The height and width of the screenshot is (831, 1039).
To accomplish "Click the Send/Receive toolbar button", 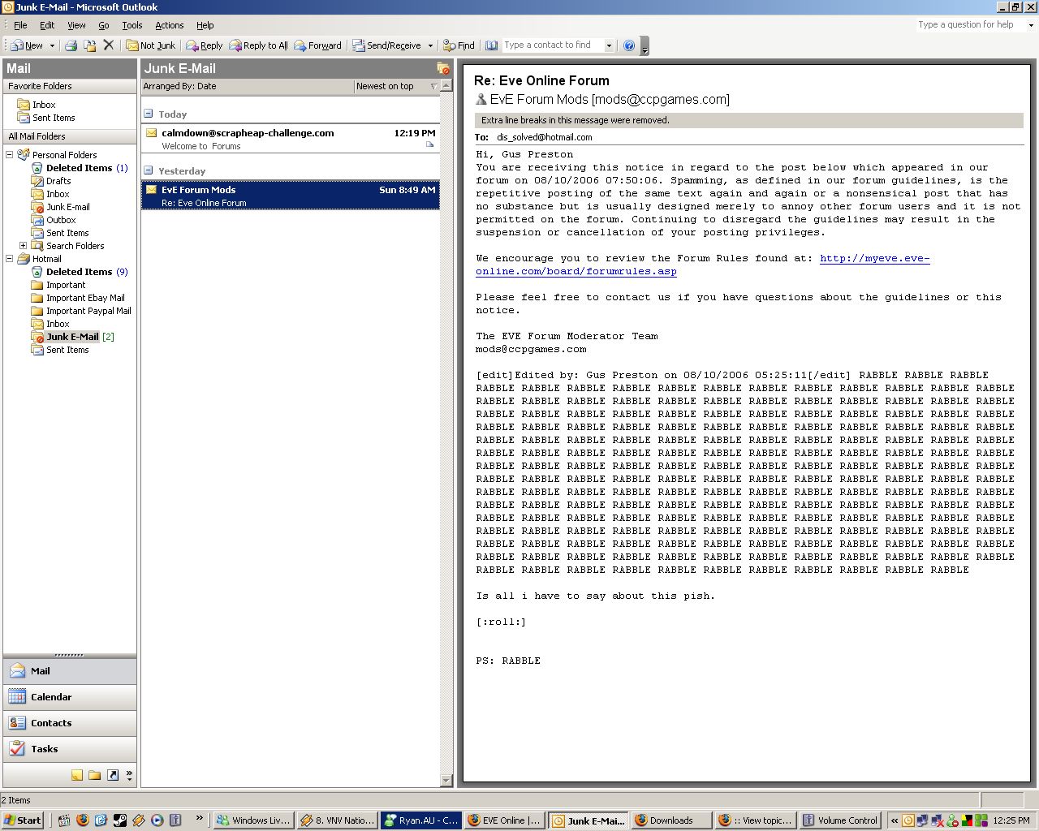I will coord(386,45).
